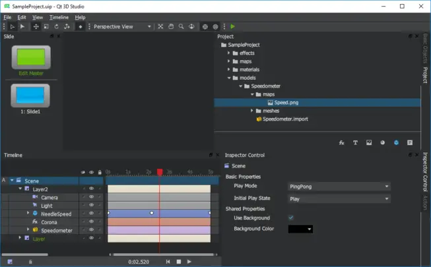The image size is (431, 267).
Task: Toggle all-visibility eye icon in timeline header
Action: click(x=91, y=173)
